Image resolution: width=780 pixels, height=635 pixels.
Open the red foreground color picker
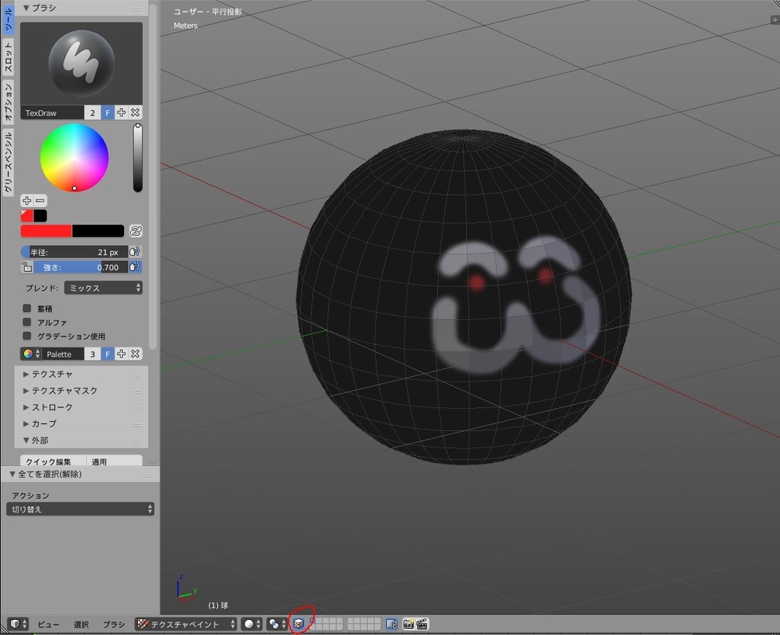pyautogui.click(x=46, y=231)
